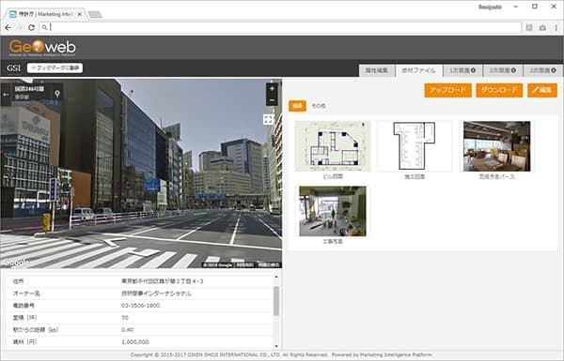This screenshot has height=361, width=564.
Task: Select the orange 画像 filter tab
Action: (297, 106)
